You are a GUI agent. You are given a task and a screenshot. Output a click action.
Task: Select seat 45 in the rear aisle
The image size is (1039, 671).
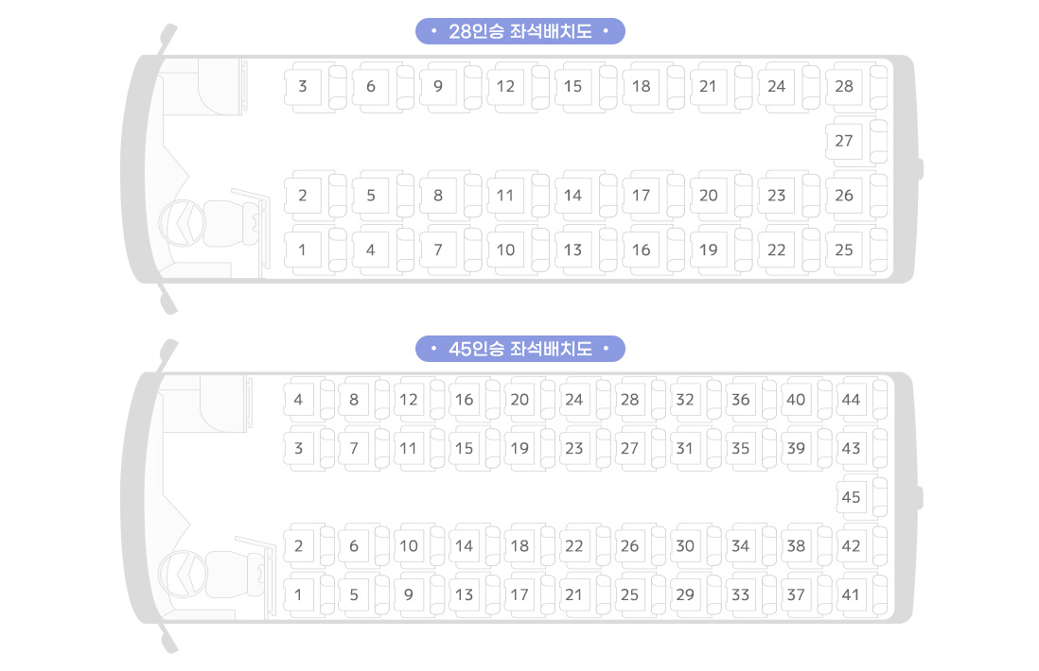852,497
